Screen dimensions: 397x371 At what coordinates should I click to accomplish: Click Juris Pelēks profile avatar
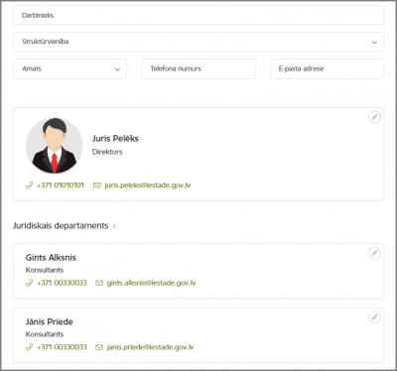55,146
